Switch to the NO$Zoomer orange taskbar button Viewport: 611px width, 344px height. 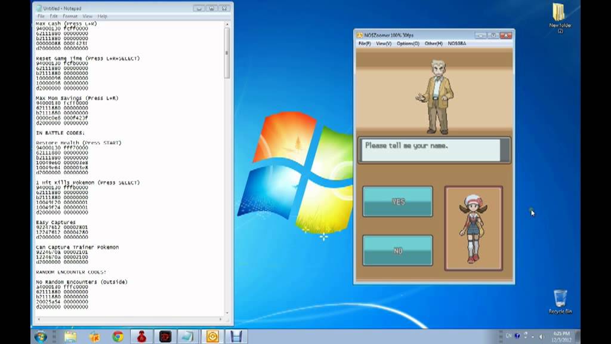tap(212, 336)
